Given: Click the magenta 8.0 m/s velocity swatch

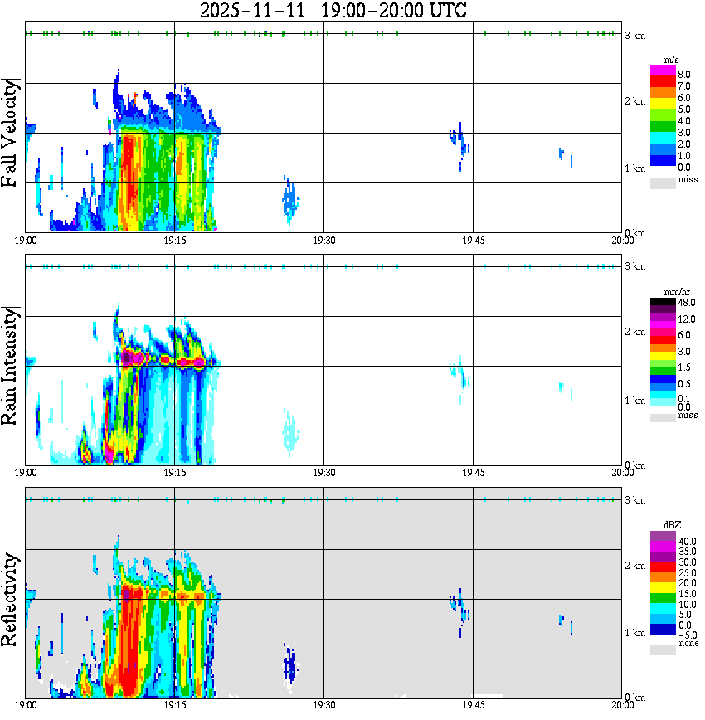Looking at the screenshot, I should click(663, 70).
